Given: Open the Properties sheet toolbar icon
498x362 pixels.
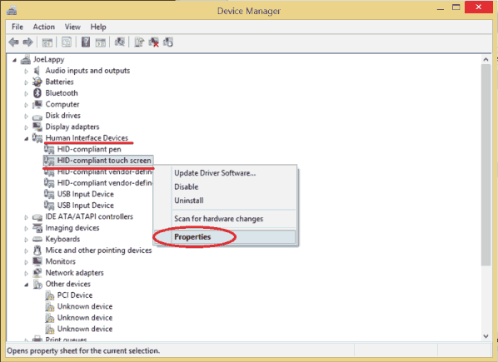Looking at the screenshot, I should (67, 42).
